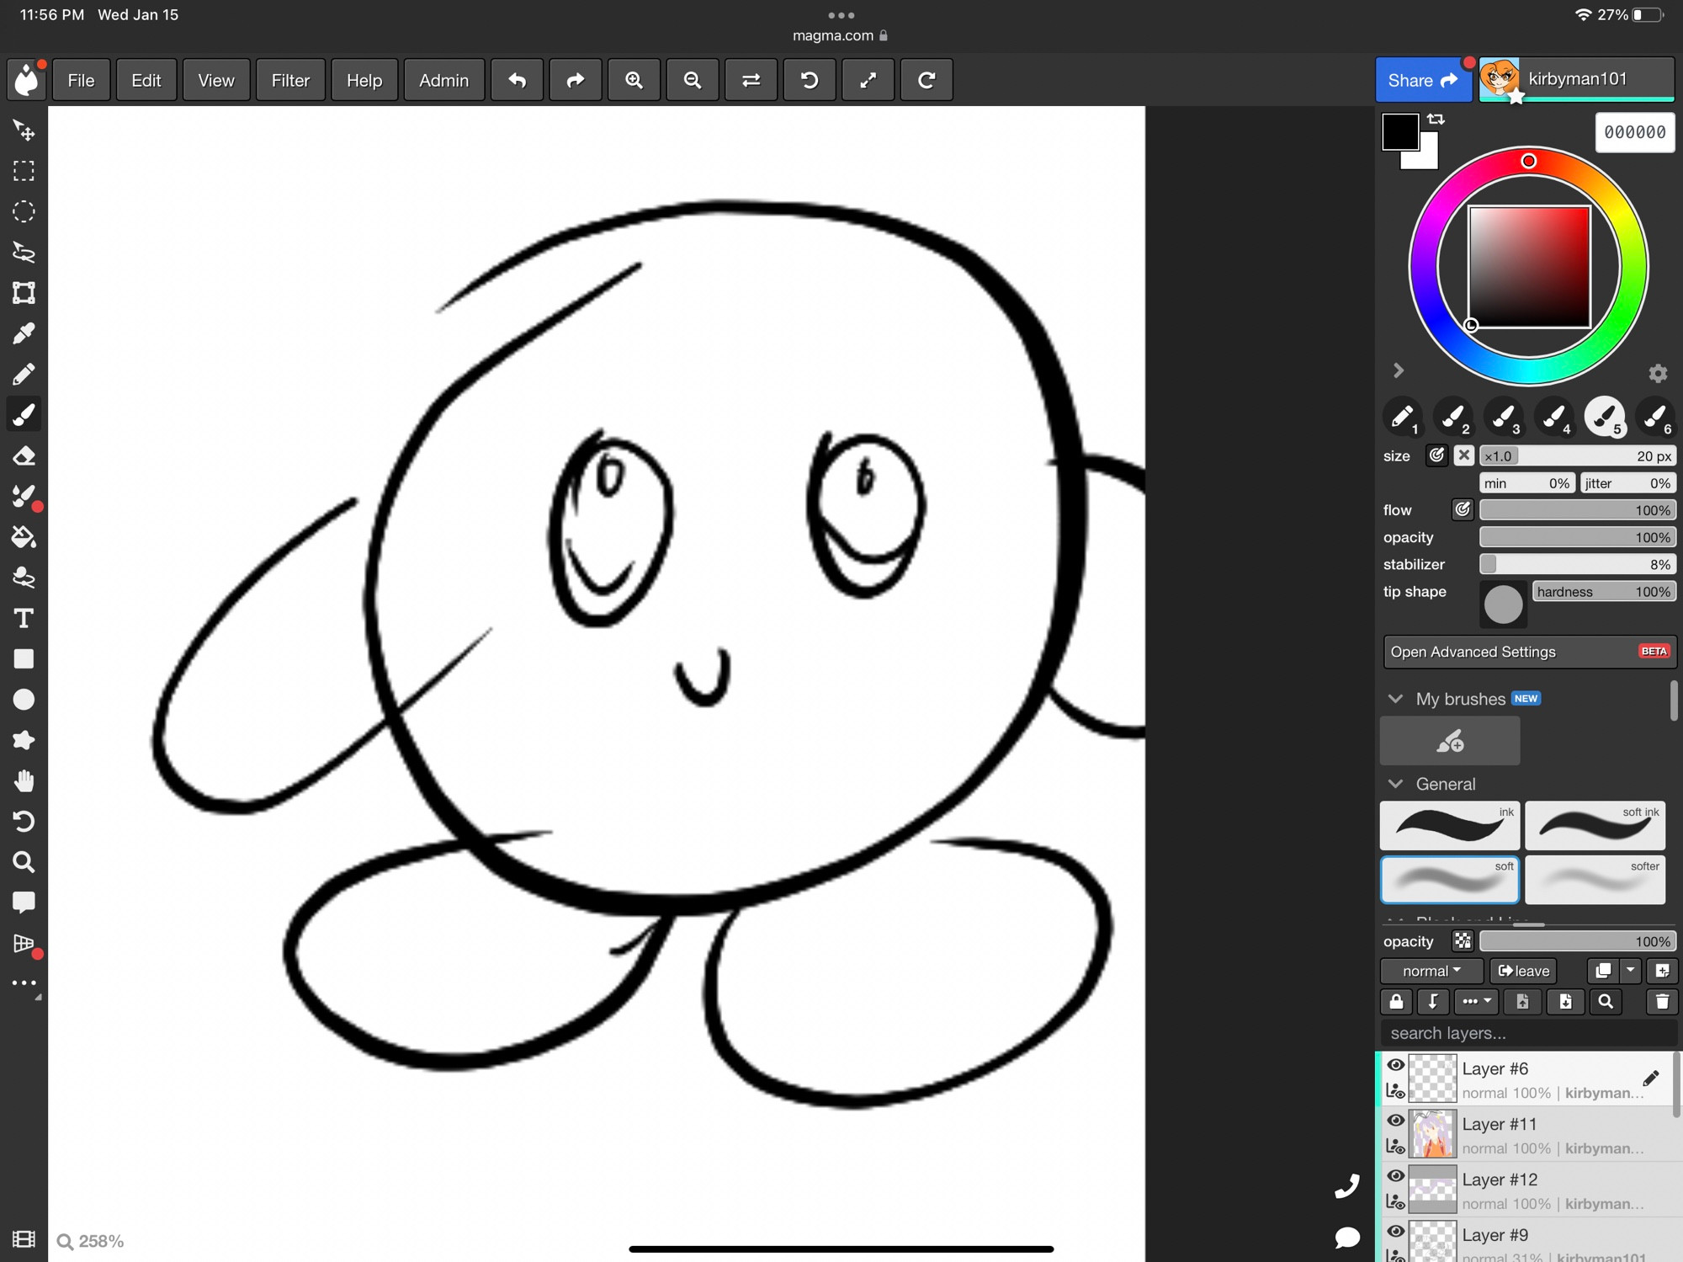The image size is (1683, 1262).
Task: Open the View menu
Action: [x=216, y=80]
